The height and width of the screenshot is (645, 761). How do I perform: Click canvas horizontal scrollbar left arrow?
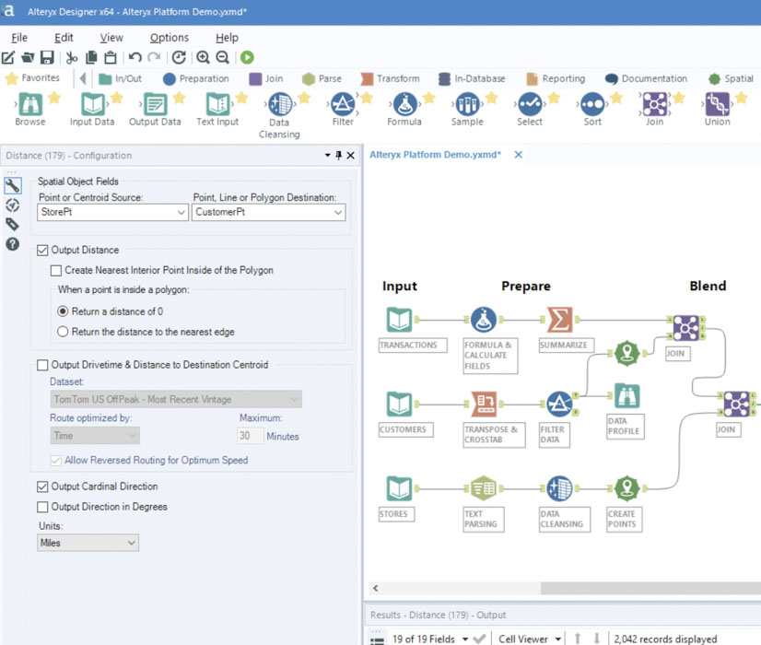point(375,588)
